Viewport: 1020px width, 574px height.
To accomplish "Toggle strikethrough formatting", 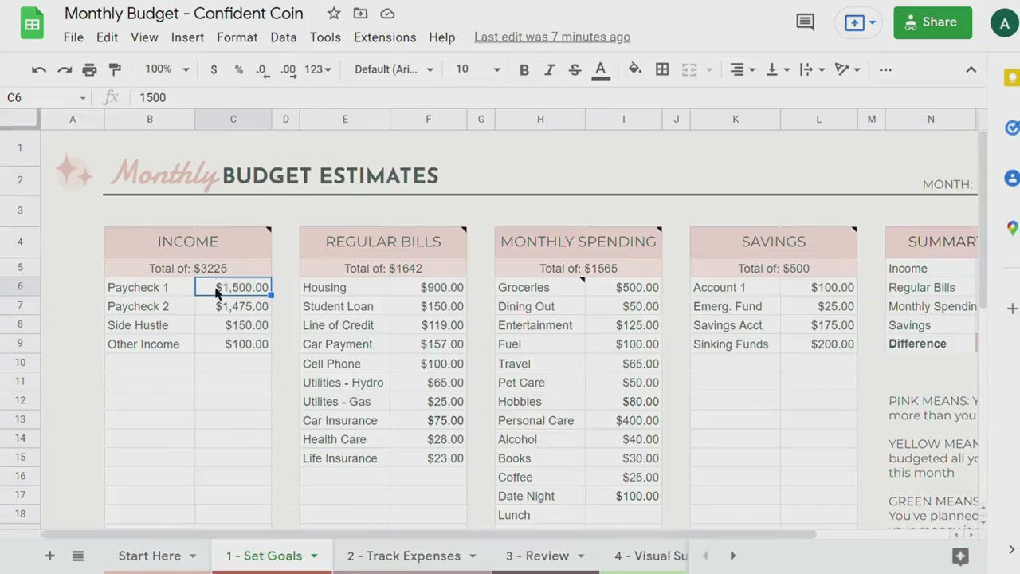I will [x=575, y=69].
